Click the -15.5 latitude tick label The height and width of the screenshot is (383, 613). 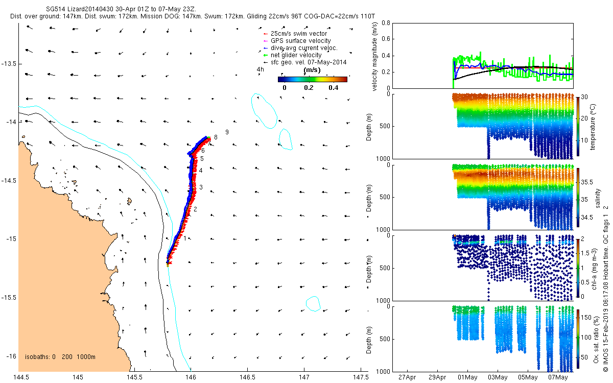tap(9, 297)
